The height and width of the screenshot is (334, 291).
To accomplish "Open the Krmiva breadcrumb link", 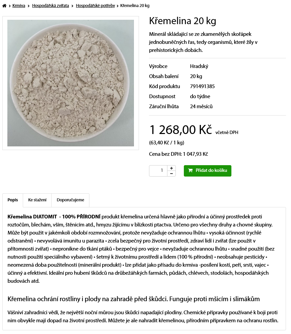I will click(19, 6).
